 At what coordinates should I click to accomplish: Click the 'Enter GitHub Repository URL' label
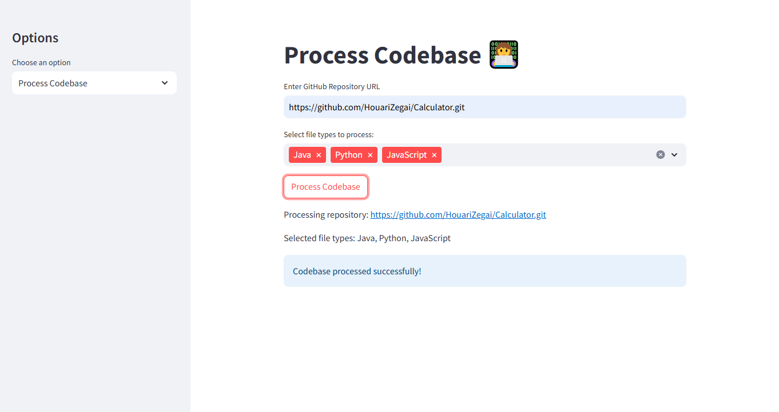[332, 87]
